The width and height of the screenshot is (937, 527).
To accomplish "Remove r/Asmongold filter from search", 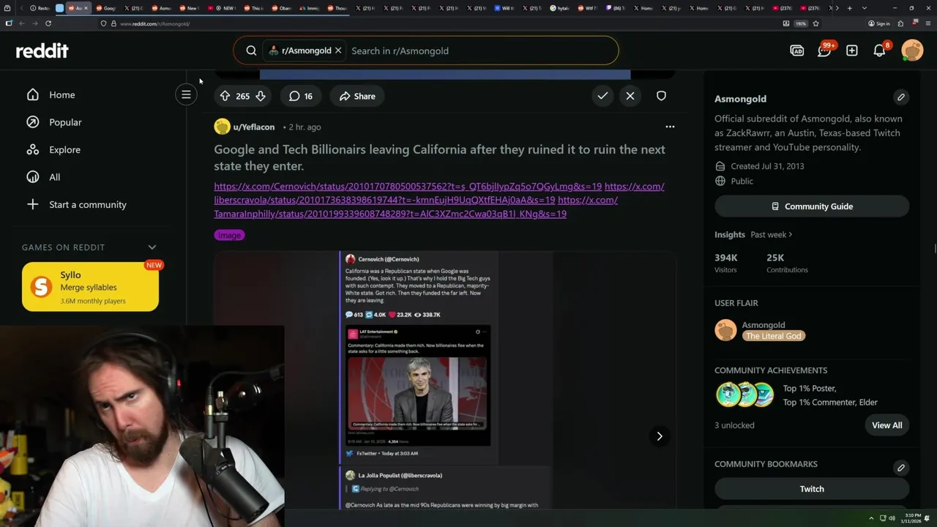I will (338, 51).
